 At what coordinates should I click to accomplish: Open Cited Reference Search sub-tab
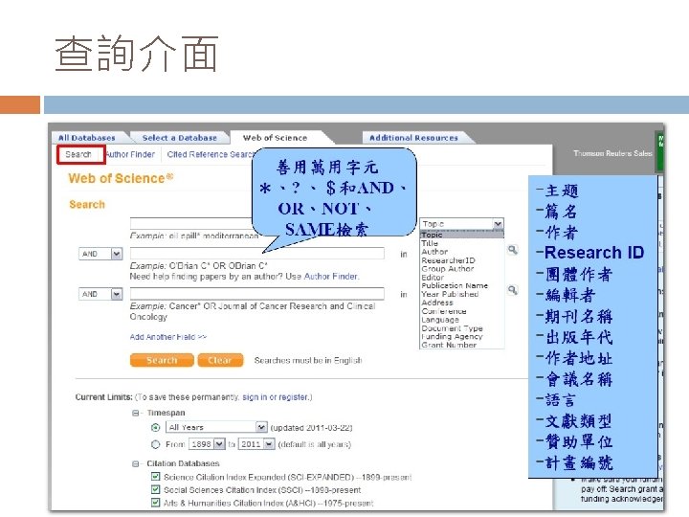click(x=210, y=154)
